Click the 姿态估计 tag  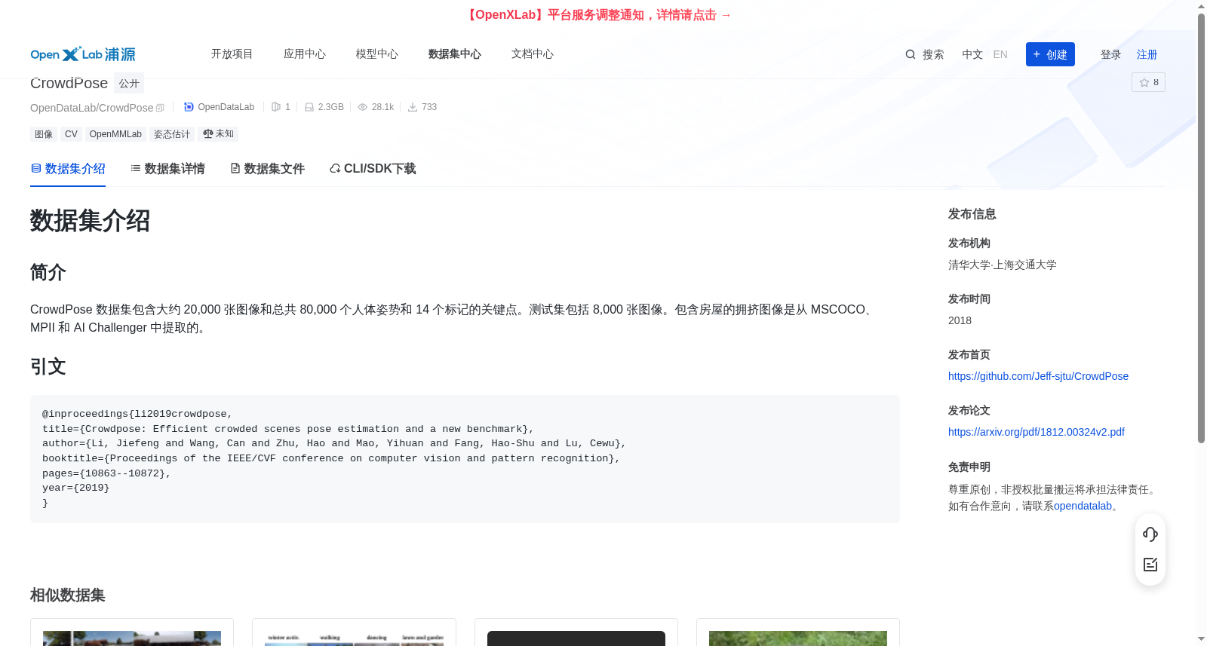(172, 134)
